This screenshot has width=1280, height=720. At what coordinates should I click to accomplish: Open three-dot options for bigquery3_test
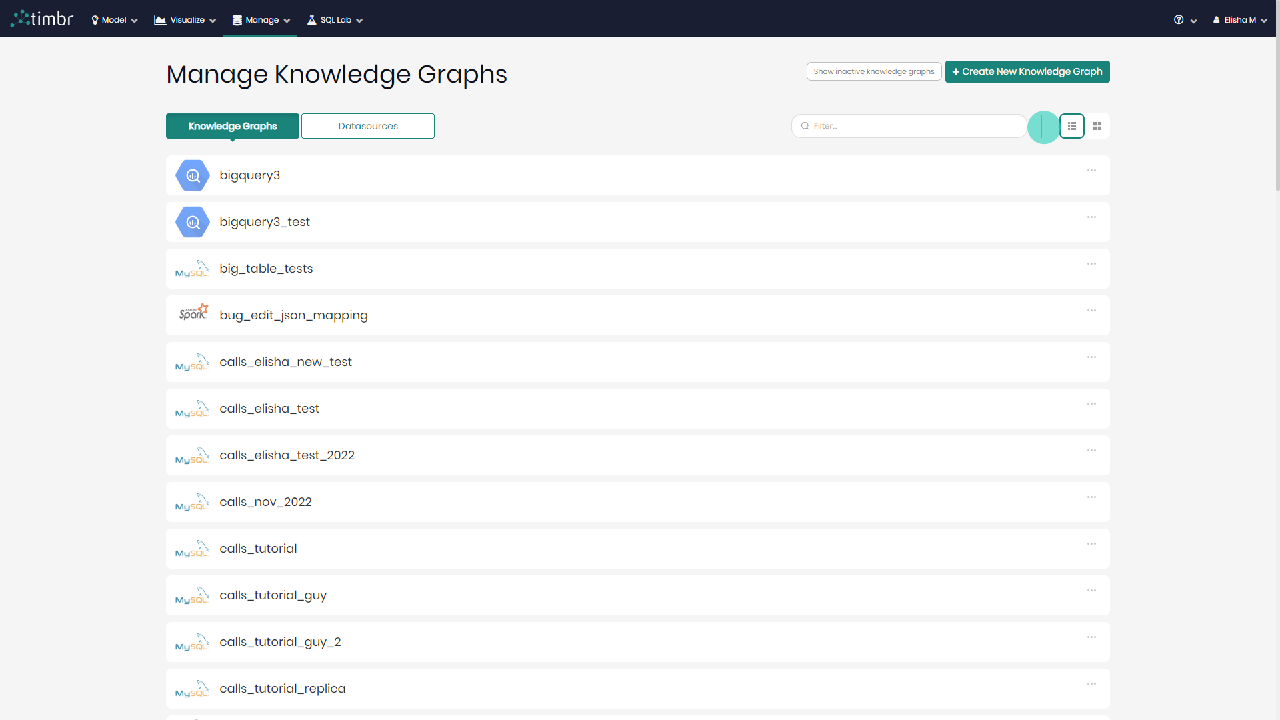tap(1091, 217)
